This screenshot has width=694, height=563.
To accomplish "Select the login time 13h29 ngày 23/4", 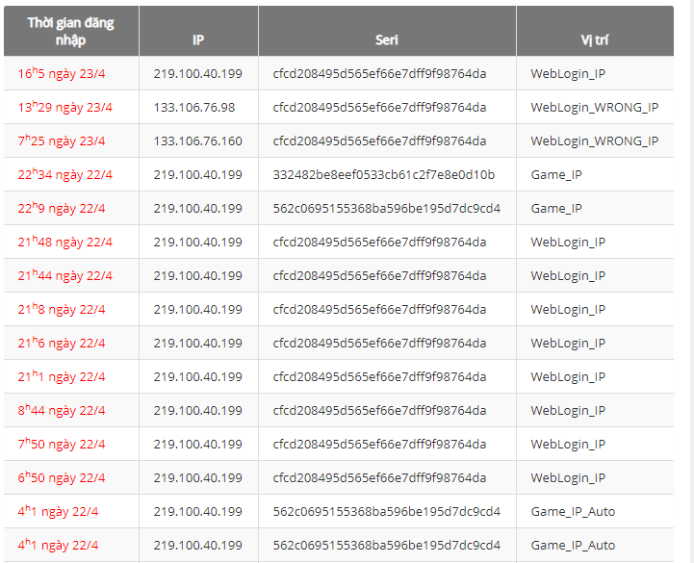I will 64,107.
